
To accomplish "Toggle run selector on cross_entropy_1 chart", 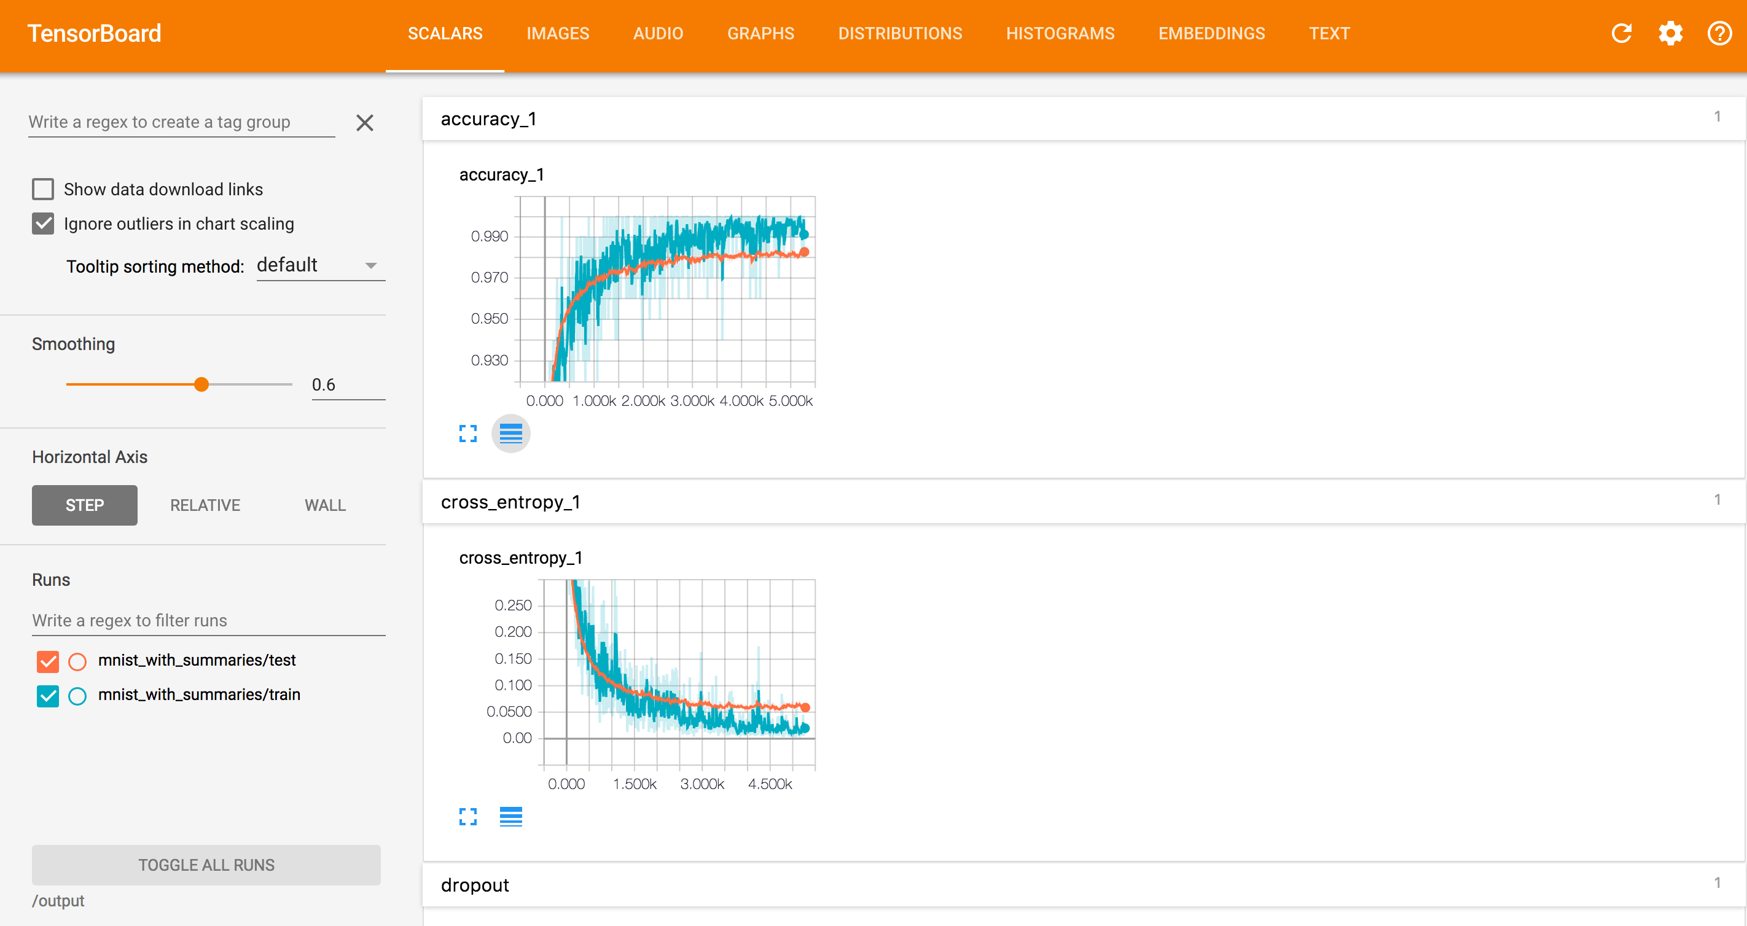I will click(x=510, y=816).
